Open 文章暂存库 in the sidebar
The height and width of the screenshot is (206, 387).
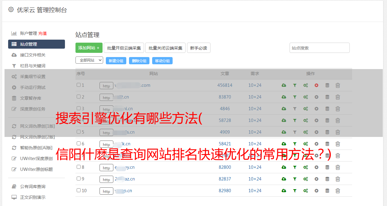31,98
